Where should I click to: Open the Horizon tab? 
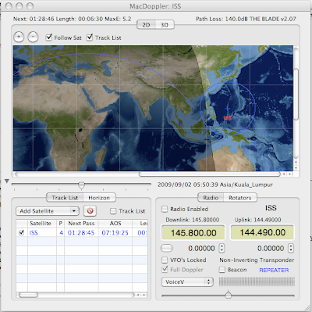point(99,198)
